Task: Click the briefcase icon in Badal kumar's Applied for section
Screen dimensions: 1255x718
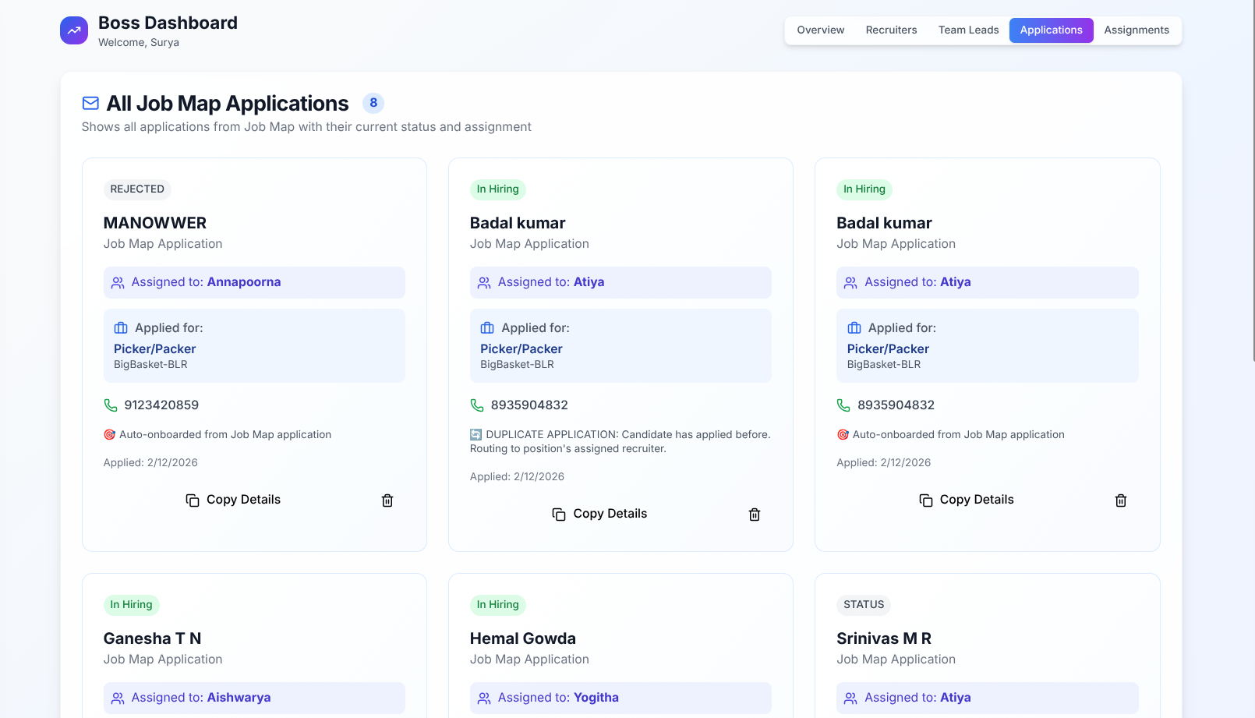Action: coord(487,327)
